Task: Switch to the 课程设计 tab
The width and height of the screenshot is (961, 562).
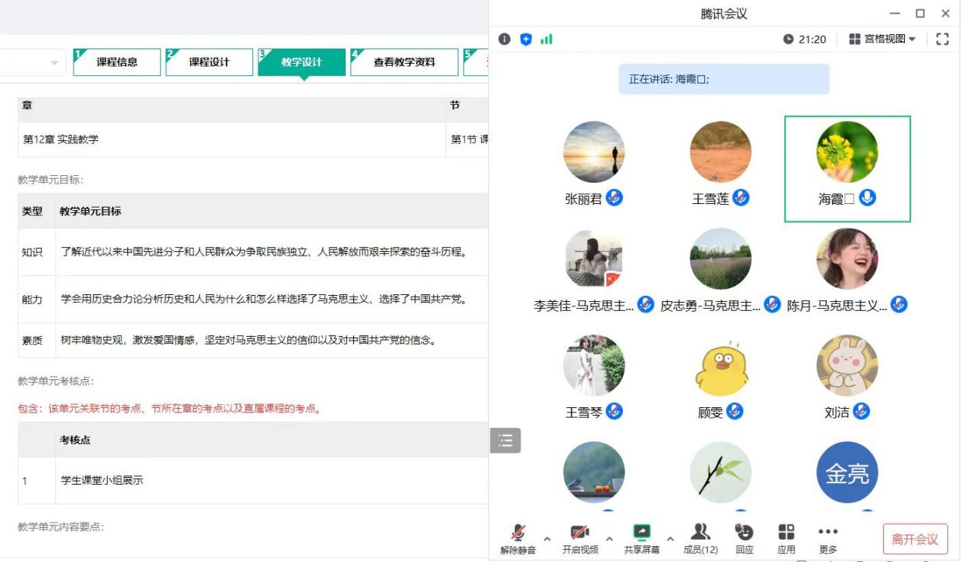Action: pyautogui.click(x=209, y=62)
